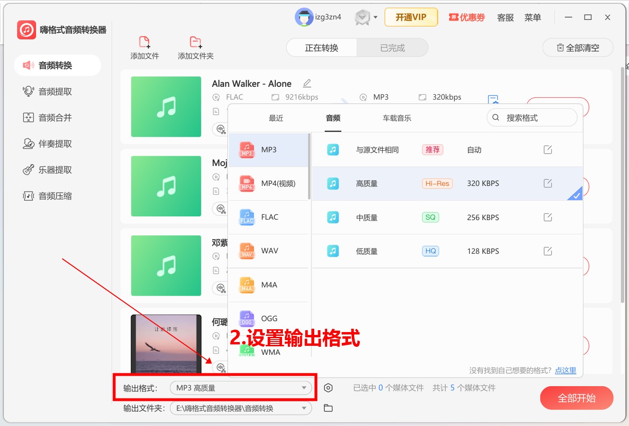Click the 客服 support link
The image size is (629, 426).
point(506,18)
